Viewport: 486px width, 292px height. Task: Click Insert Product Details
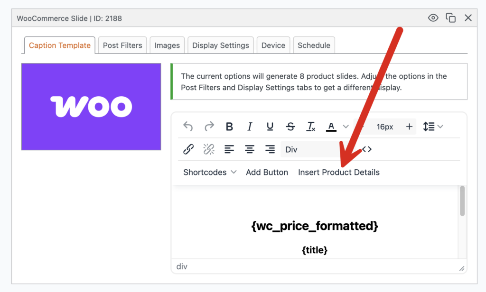(x=338, y=172)
